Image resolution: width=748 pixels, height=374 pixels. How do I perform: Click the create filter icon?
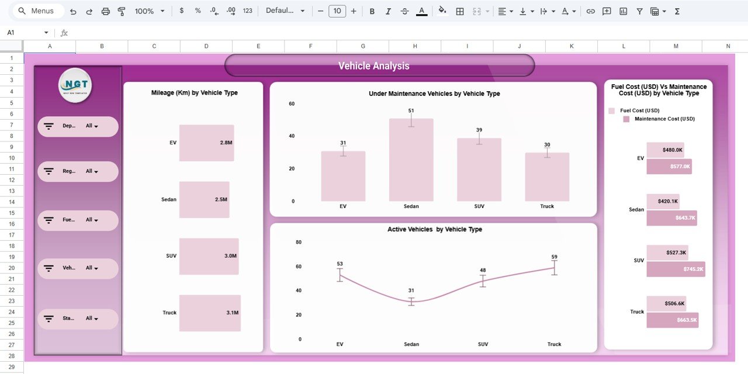click(x=640, y=11)
